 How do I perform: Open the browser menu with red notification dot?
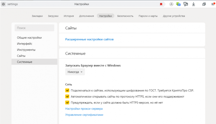212,4
